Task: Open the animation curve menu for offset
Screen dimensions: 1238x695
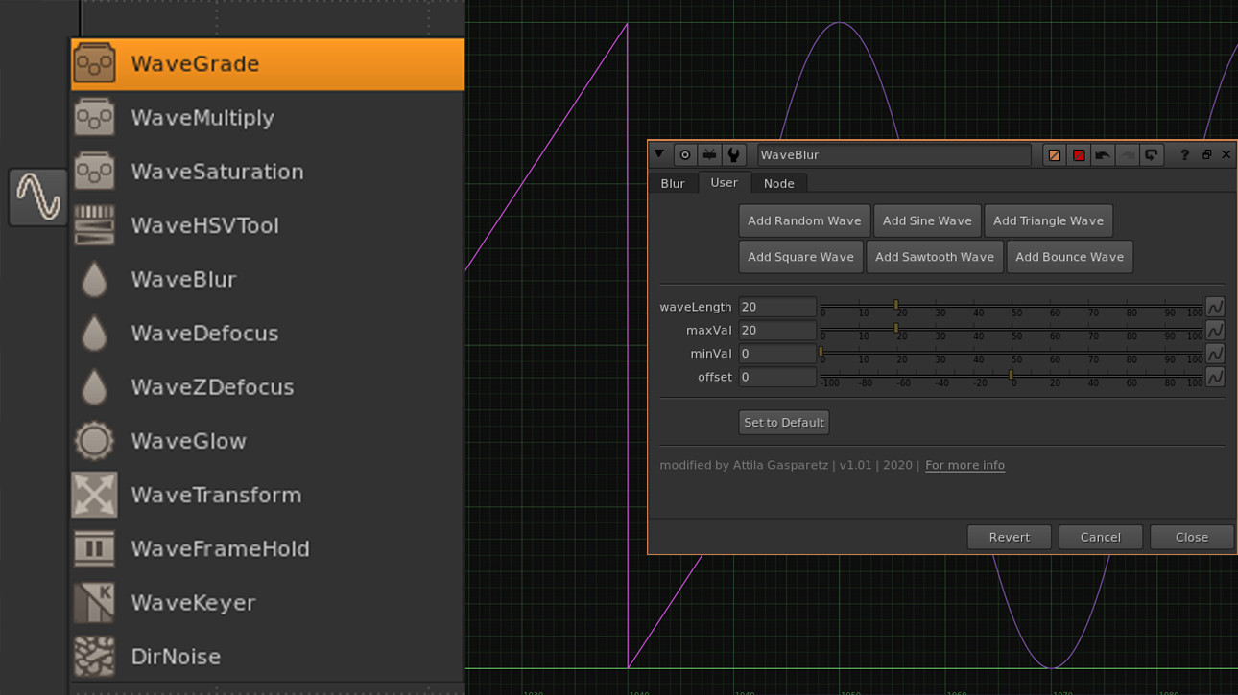Action: tap(1214, 376)
